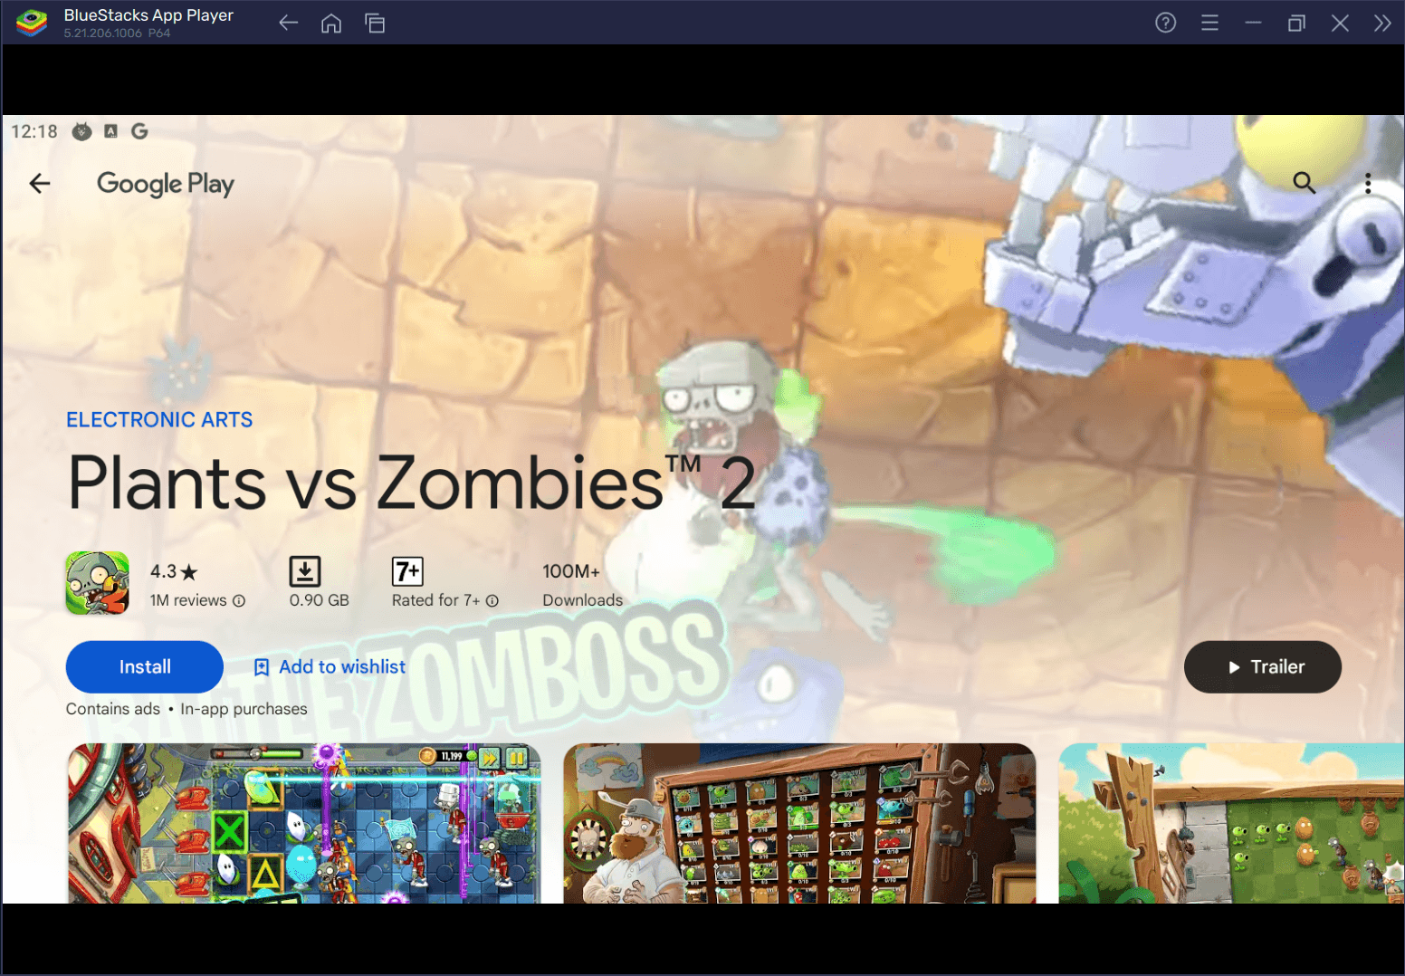Open third lawn screenshot thumbnail
Image resolution: width=1405 pixels, height=976 pixels.
[1231, 823]
